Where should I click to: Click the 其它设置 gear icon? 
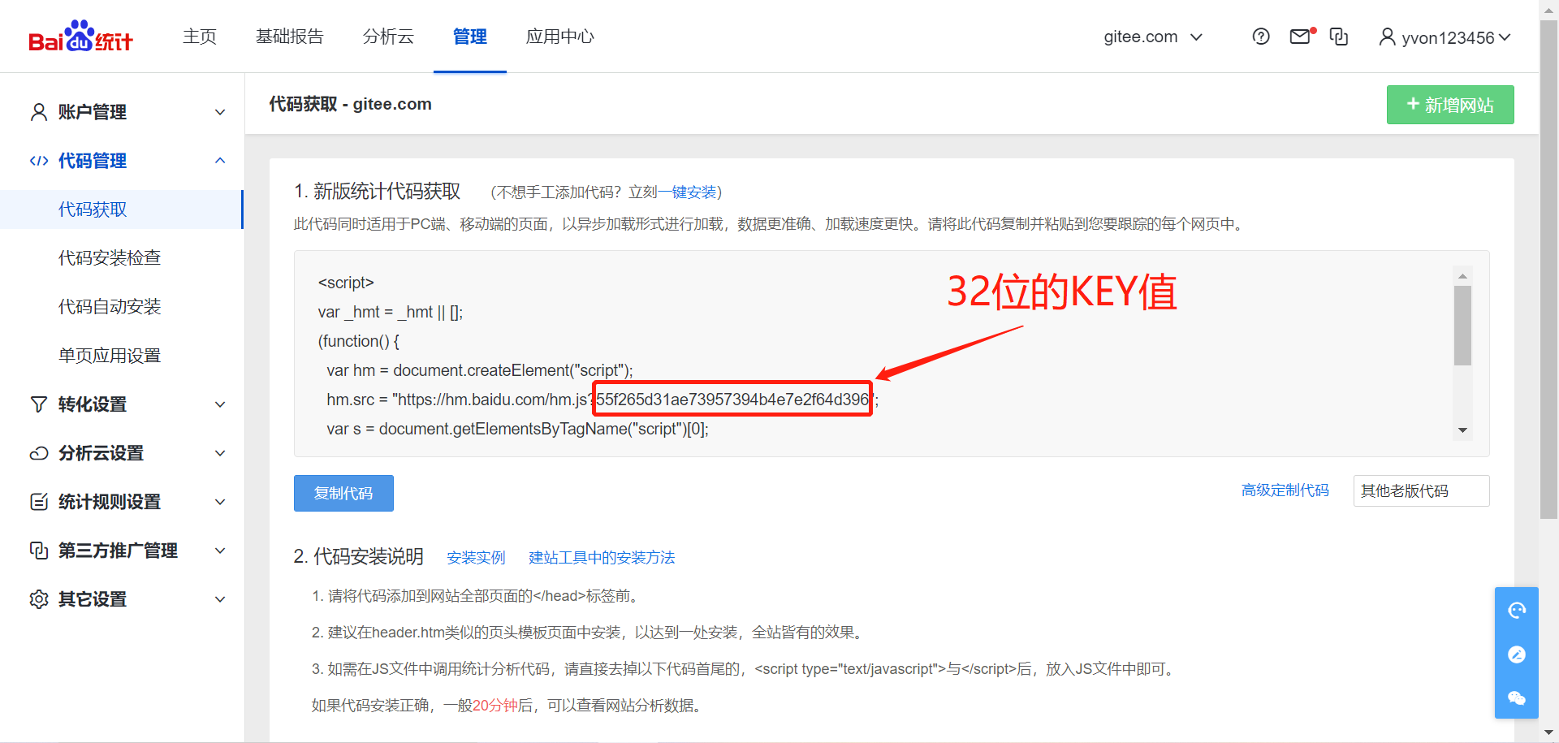point(38,599)
